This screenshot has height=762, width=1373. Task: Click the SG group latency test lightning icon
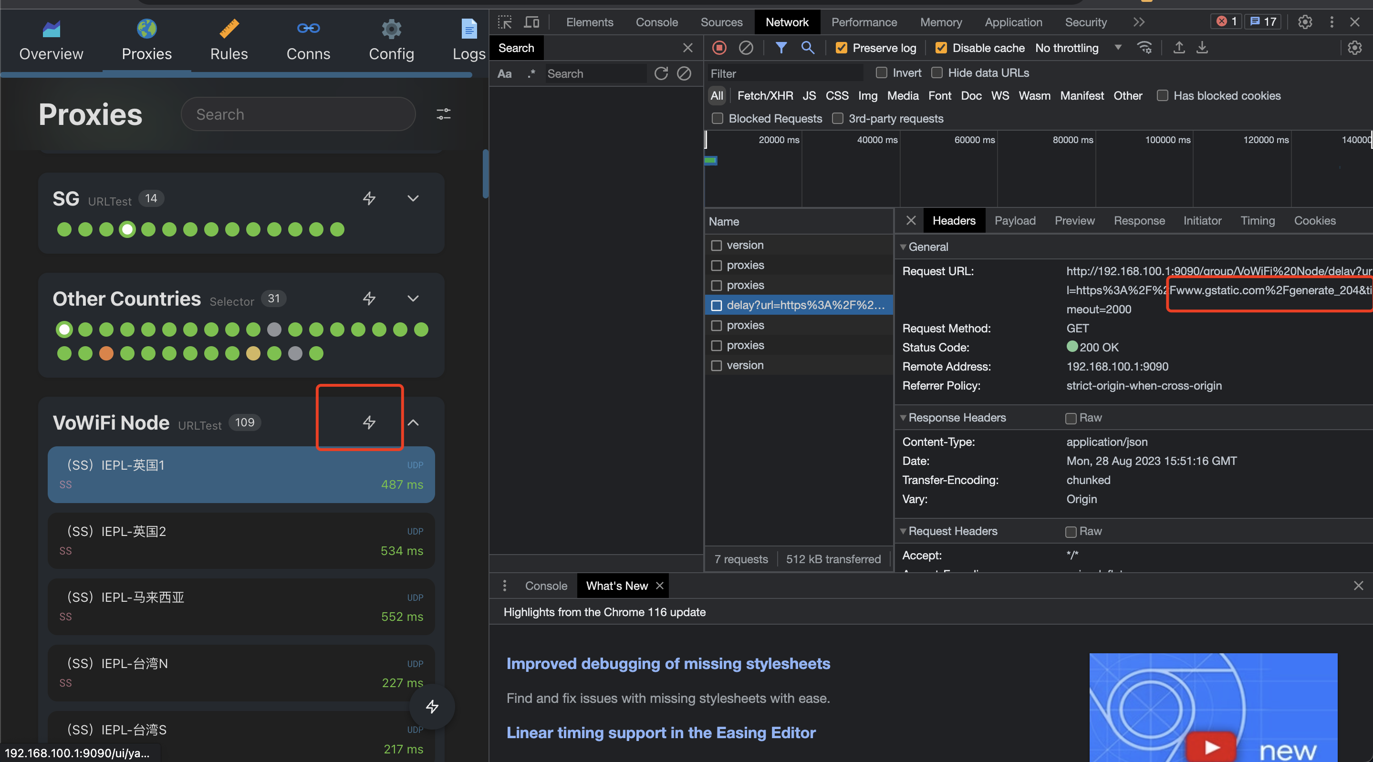[369, 198]
